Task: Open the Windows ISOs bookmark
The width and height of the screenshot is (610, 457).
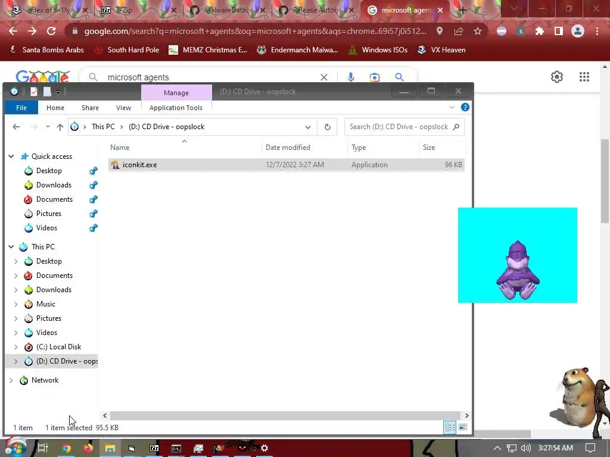Action: click(378, 50)
